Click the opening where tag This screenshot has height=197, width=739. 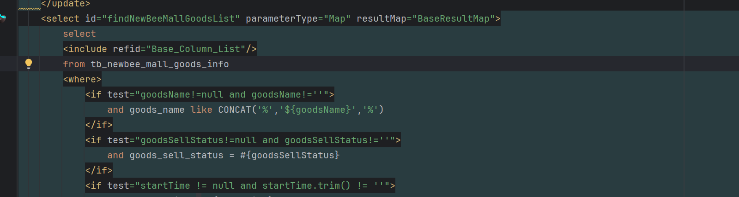(82, 80)
